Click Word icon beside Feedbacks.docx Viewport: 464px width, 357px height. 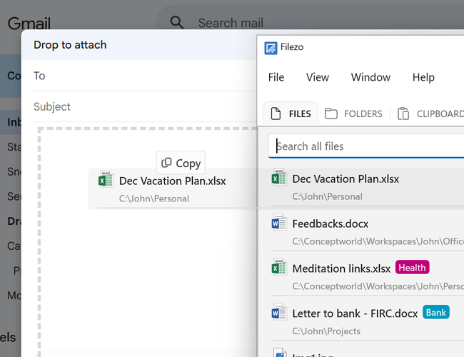click(x=279, y=222)
